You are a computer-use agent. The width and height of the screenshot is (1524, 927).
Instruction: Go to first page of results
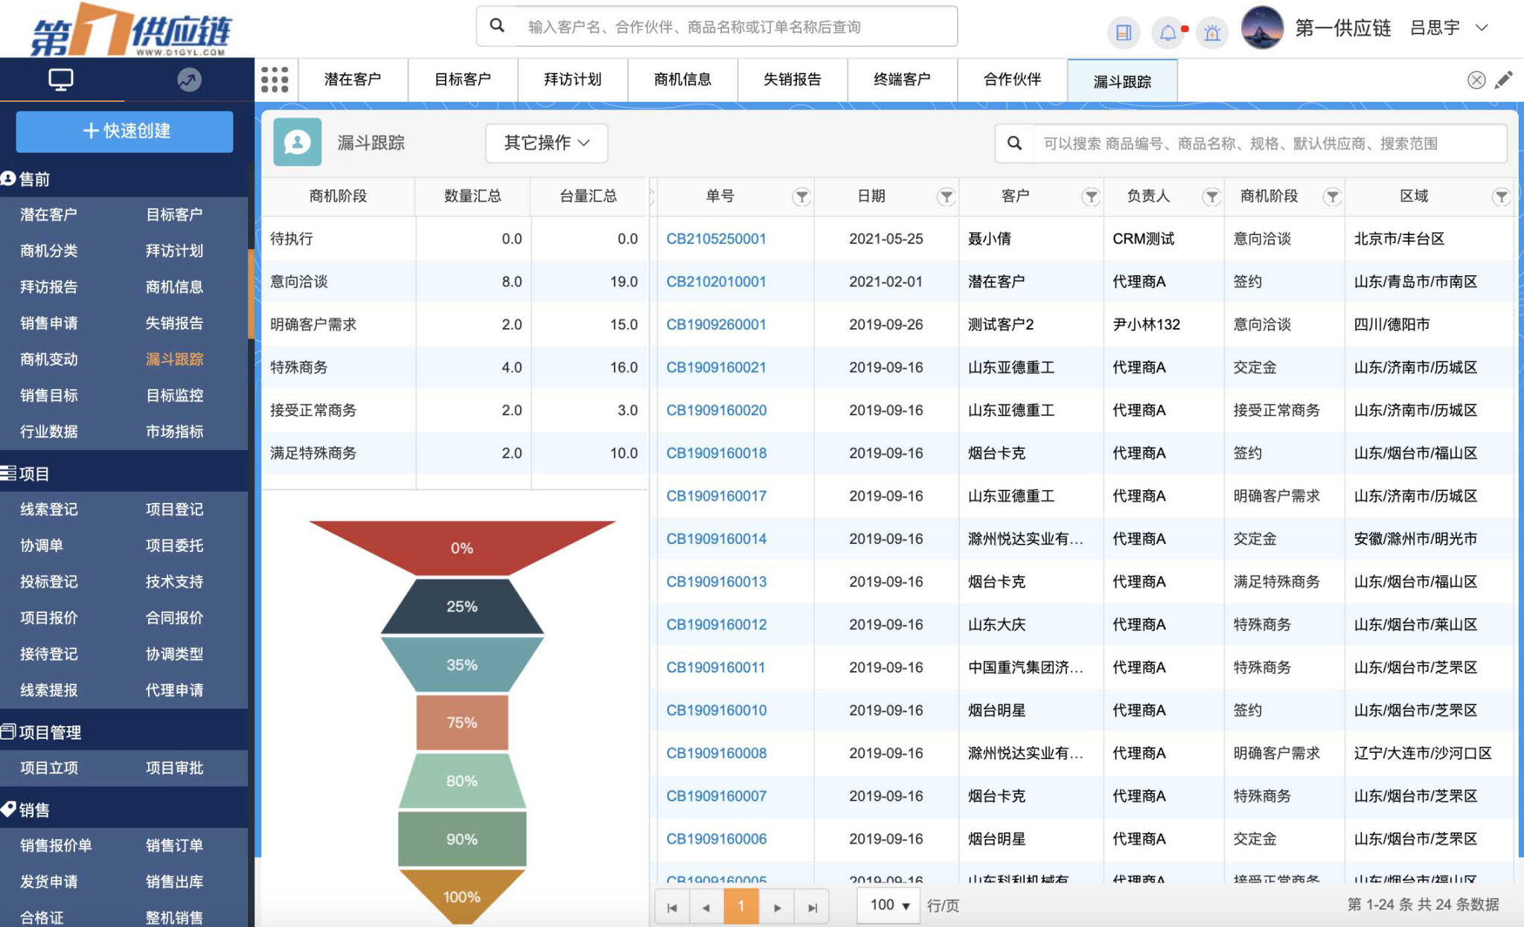point(672,907)
